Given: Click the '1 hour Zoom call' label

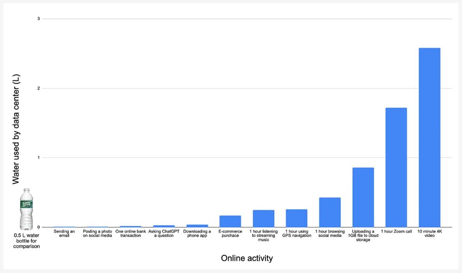Looking at the screenshot, I should pos(396,231).
